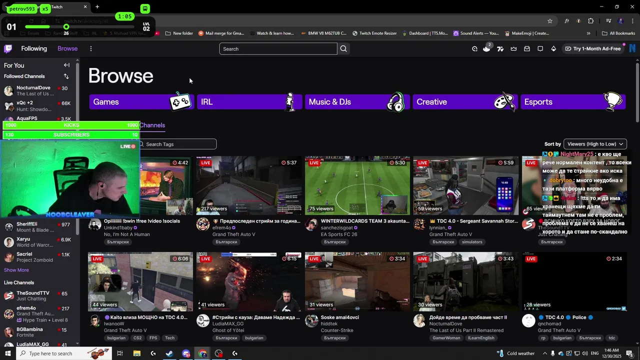Open Sort by Viewers (High to Low) dropdown
Image resolution: width=640 pixels, height=360 pixels.
(595, 144)
